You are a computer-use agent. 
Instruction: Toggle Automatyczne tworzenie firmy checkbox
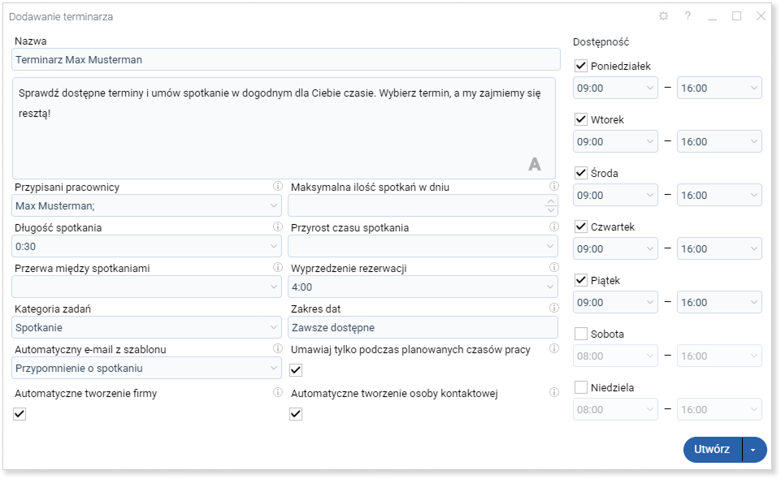(20, 414)
